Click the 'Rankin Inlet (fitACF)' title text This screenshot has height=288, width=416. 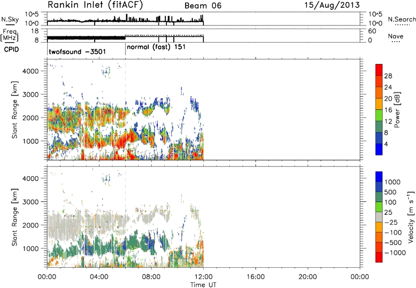[x=95, y=5]
